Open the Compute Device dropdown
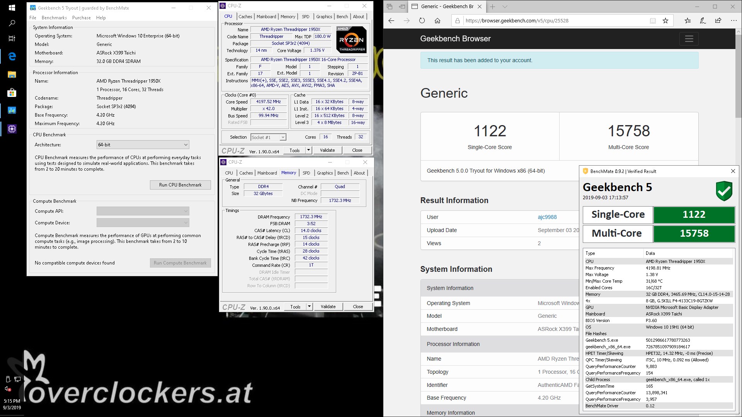 point(143,223)
